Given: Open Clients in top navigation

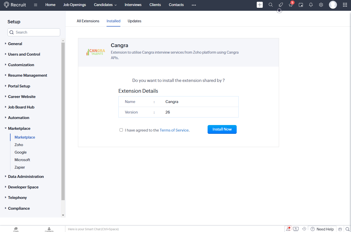Looking at the screenshot, I should pyautogui.click(x=155, y=5).
